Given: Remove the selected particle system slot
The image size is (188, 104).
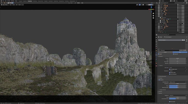Looking at the screenshot, I should pos(187,41).
